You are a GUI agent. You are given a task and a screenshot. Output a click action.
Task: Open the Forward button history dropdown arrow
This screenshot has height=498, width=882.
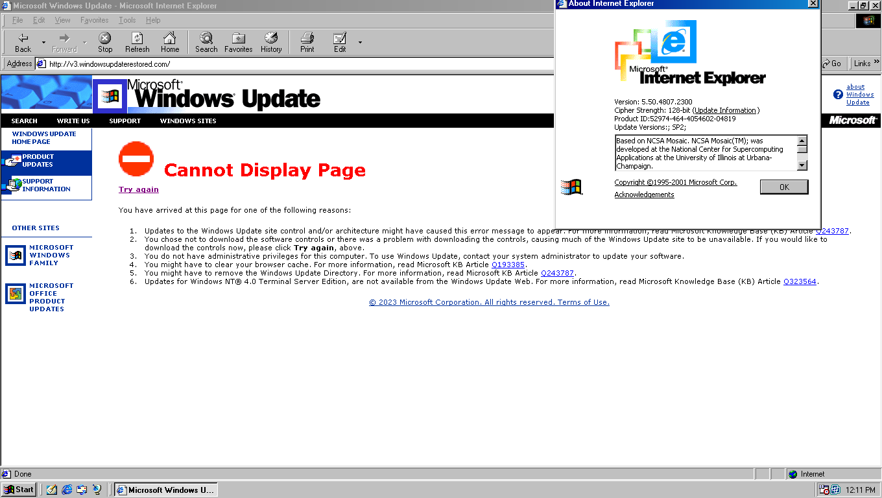point(84,42)
